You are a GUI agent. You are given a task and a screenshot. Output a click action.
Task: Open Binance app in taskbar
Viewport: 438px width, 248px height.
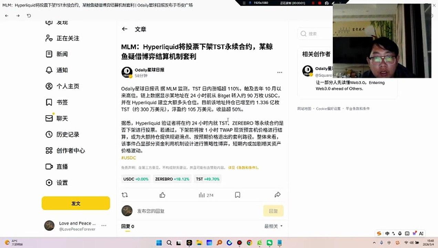pyautogui.click(x=189, y=243)
